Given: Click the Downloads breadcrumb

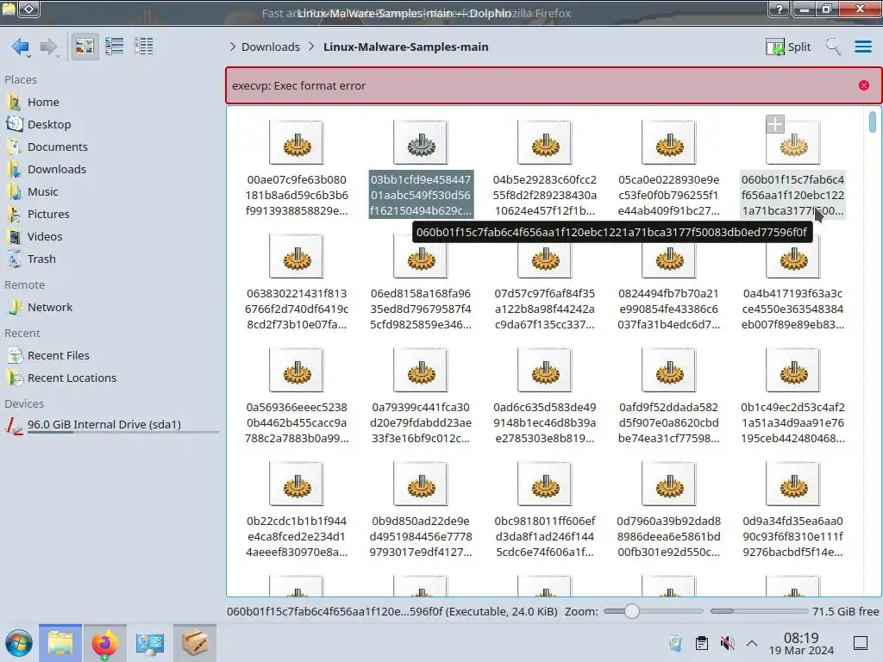Looking at the screenshot, I should coord(270,47).
